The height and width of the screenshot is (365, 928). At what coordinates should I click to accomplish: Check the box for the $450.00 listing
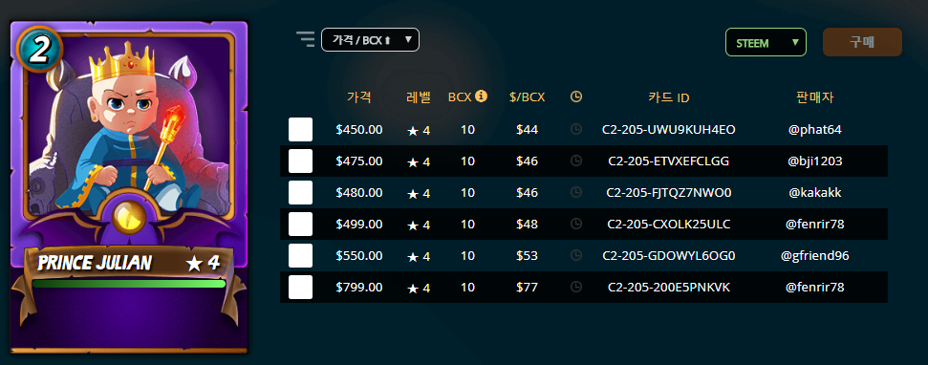click(301, 130)
